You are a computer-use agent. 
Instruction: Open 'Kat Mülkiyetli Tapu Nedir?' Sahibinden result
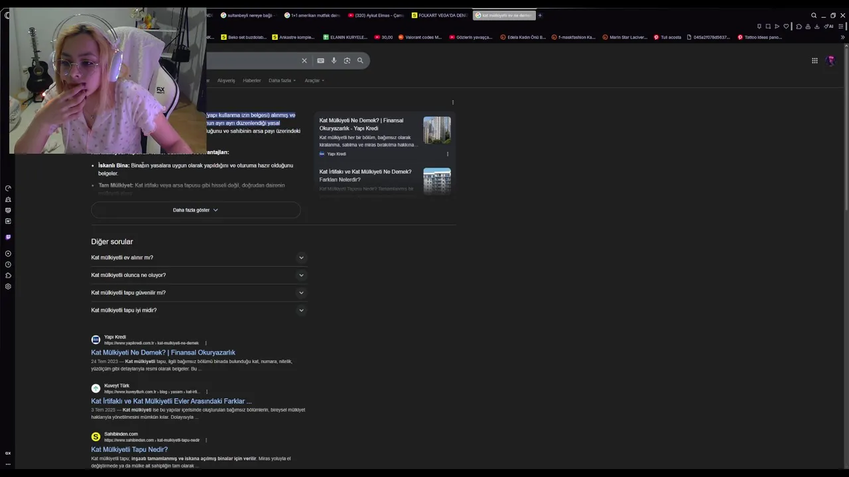(x=129, y=449)
